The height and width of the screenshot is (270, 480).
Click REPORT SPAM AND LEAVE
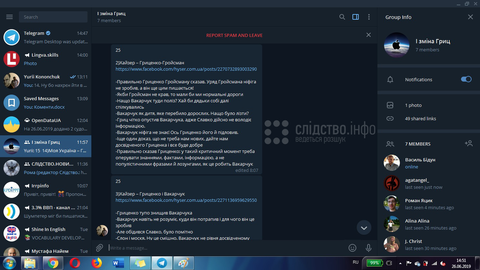tap(234, 35)
